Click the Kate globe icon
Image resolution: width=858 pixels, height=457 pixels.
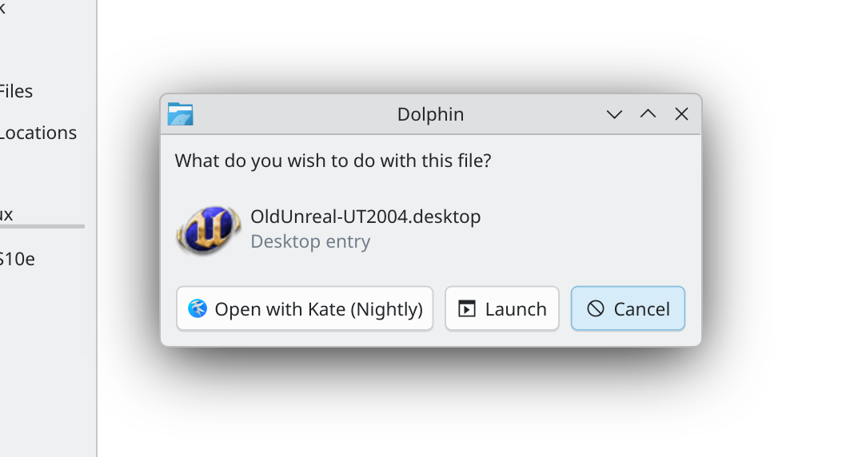198,308
